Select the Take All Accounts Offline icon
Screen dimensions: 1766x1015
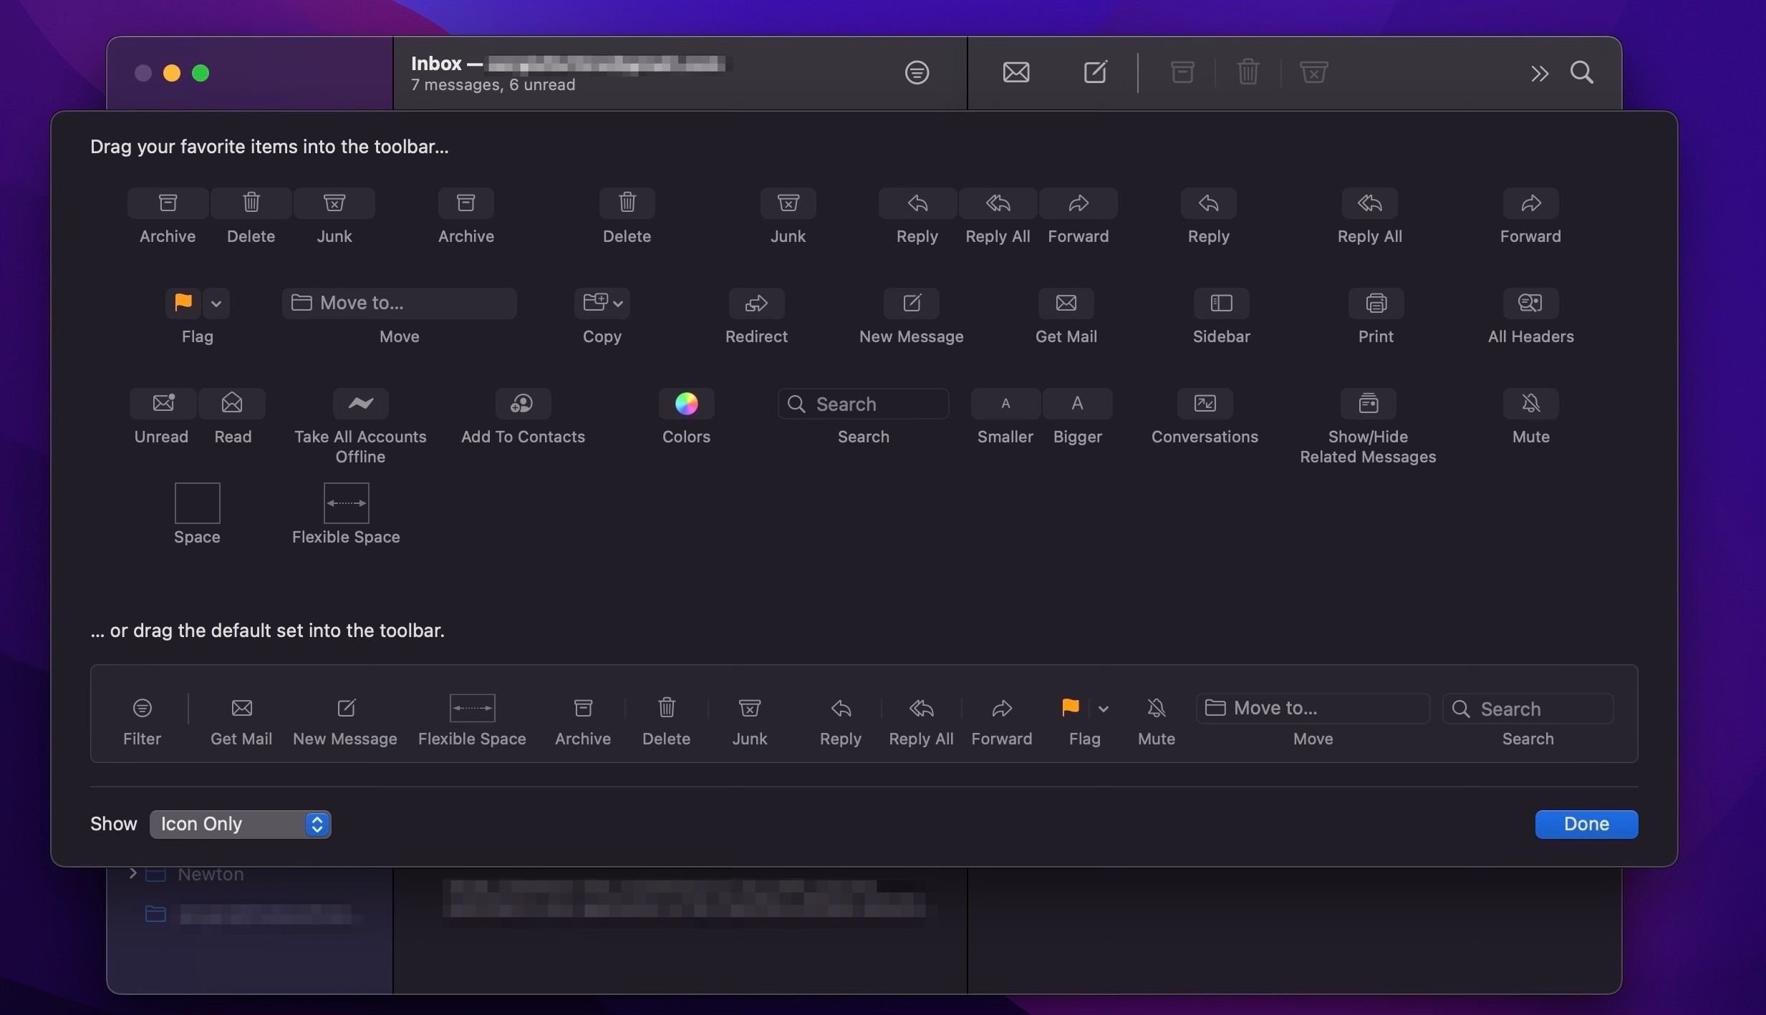click(360, 404)
